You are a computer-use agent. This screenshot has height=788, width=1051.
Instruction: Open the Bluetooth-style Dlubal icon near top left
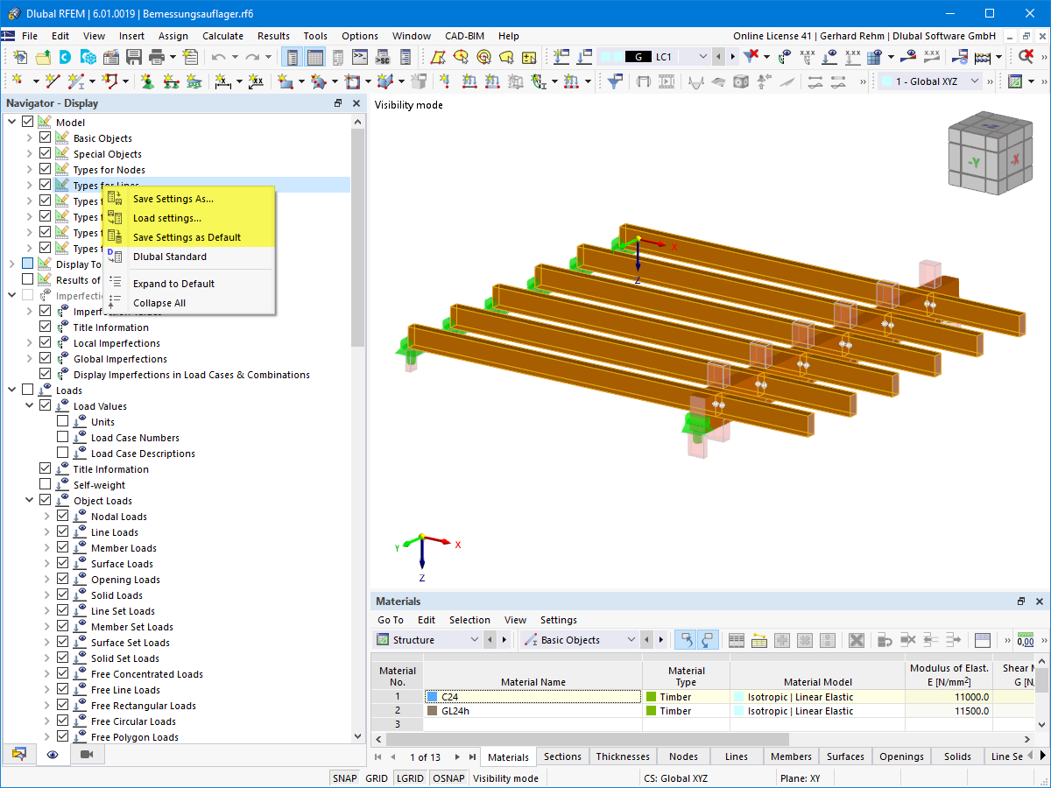63,56
